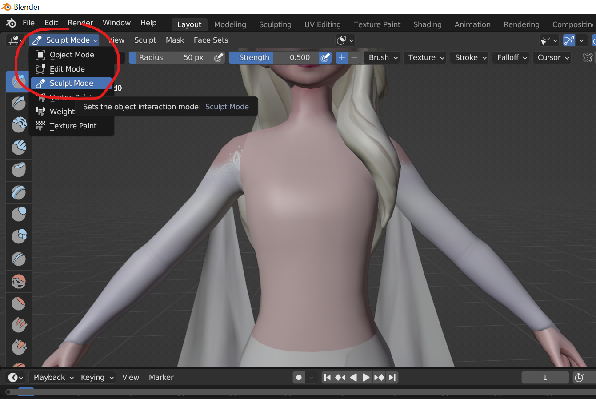Open automasking options dropdown
This screenshot has height=399, width=596.
click(345, 40)
